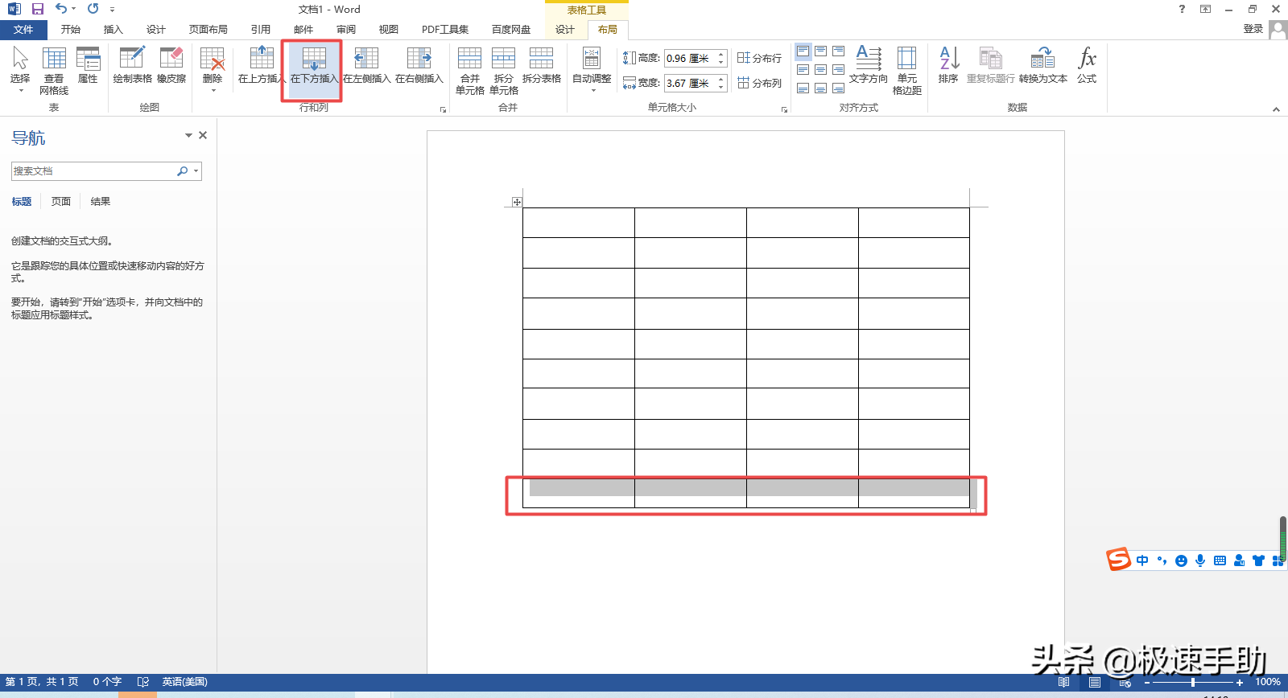The height and width of the screenshot is (698, 1288).
Task: Open search options dropdown in Navigation pane
Action: pyautogui.click(x=196, y=171)
